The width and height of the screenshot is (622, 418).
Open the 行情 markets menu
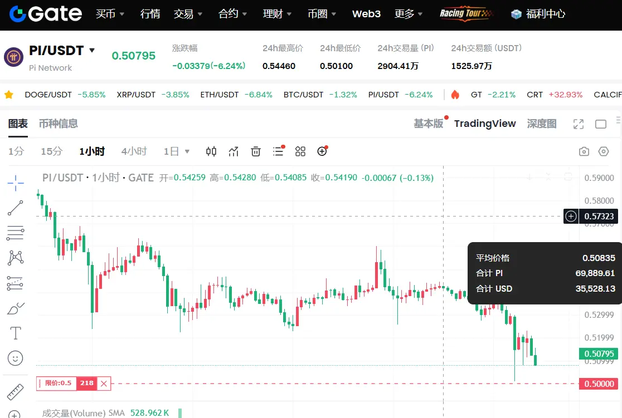coord(150,14)
